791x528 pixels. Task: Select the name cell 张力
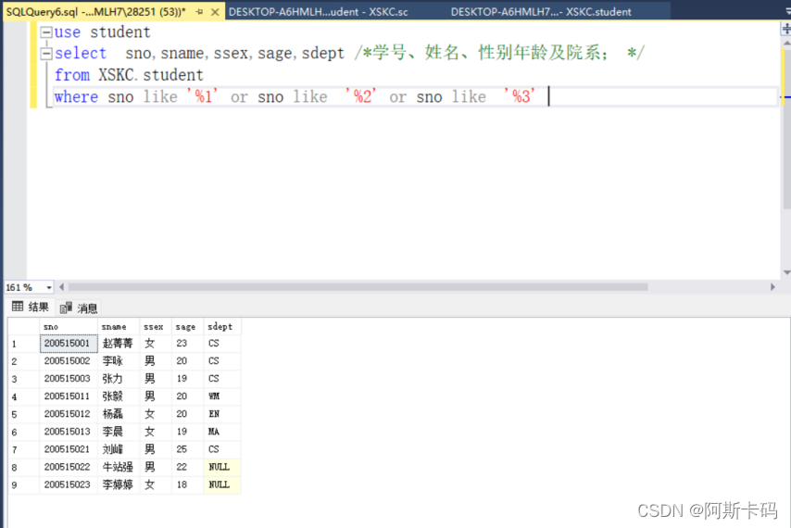point(118,379)
